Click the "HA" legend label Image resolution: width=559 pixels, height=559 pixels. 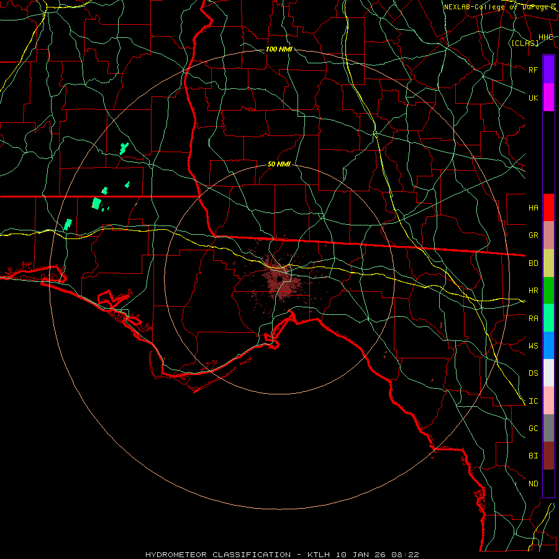[534, 208]
